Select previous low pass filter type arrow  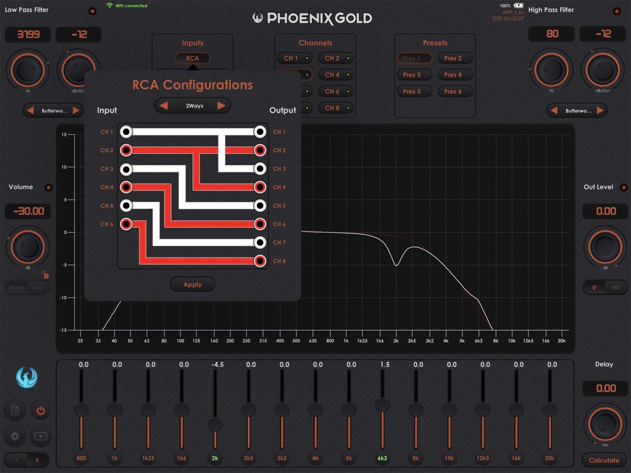[30, 110]
